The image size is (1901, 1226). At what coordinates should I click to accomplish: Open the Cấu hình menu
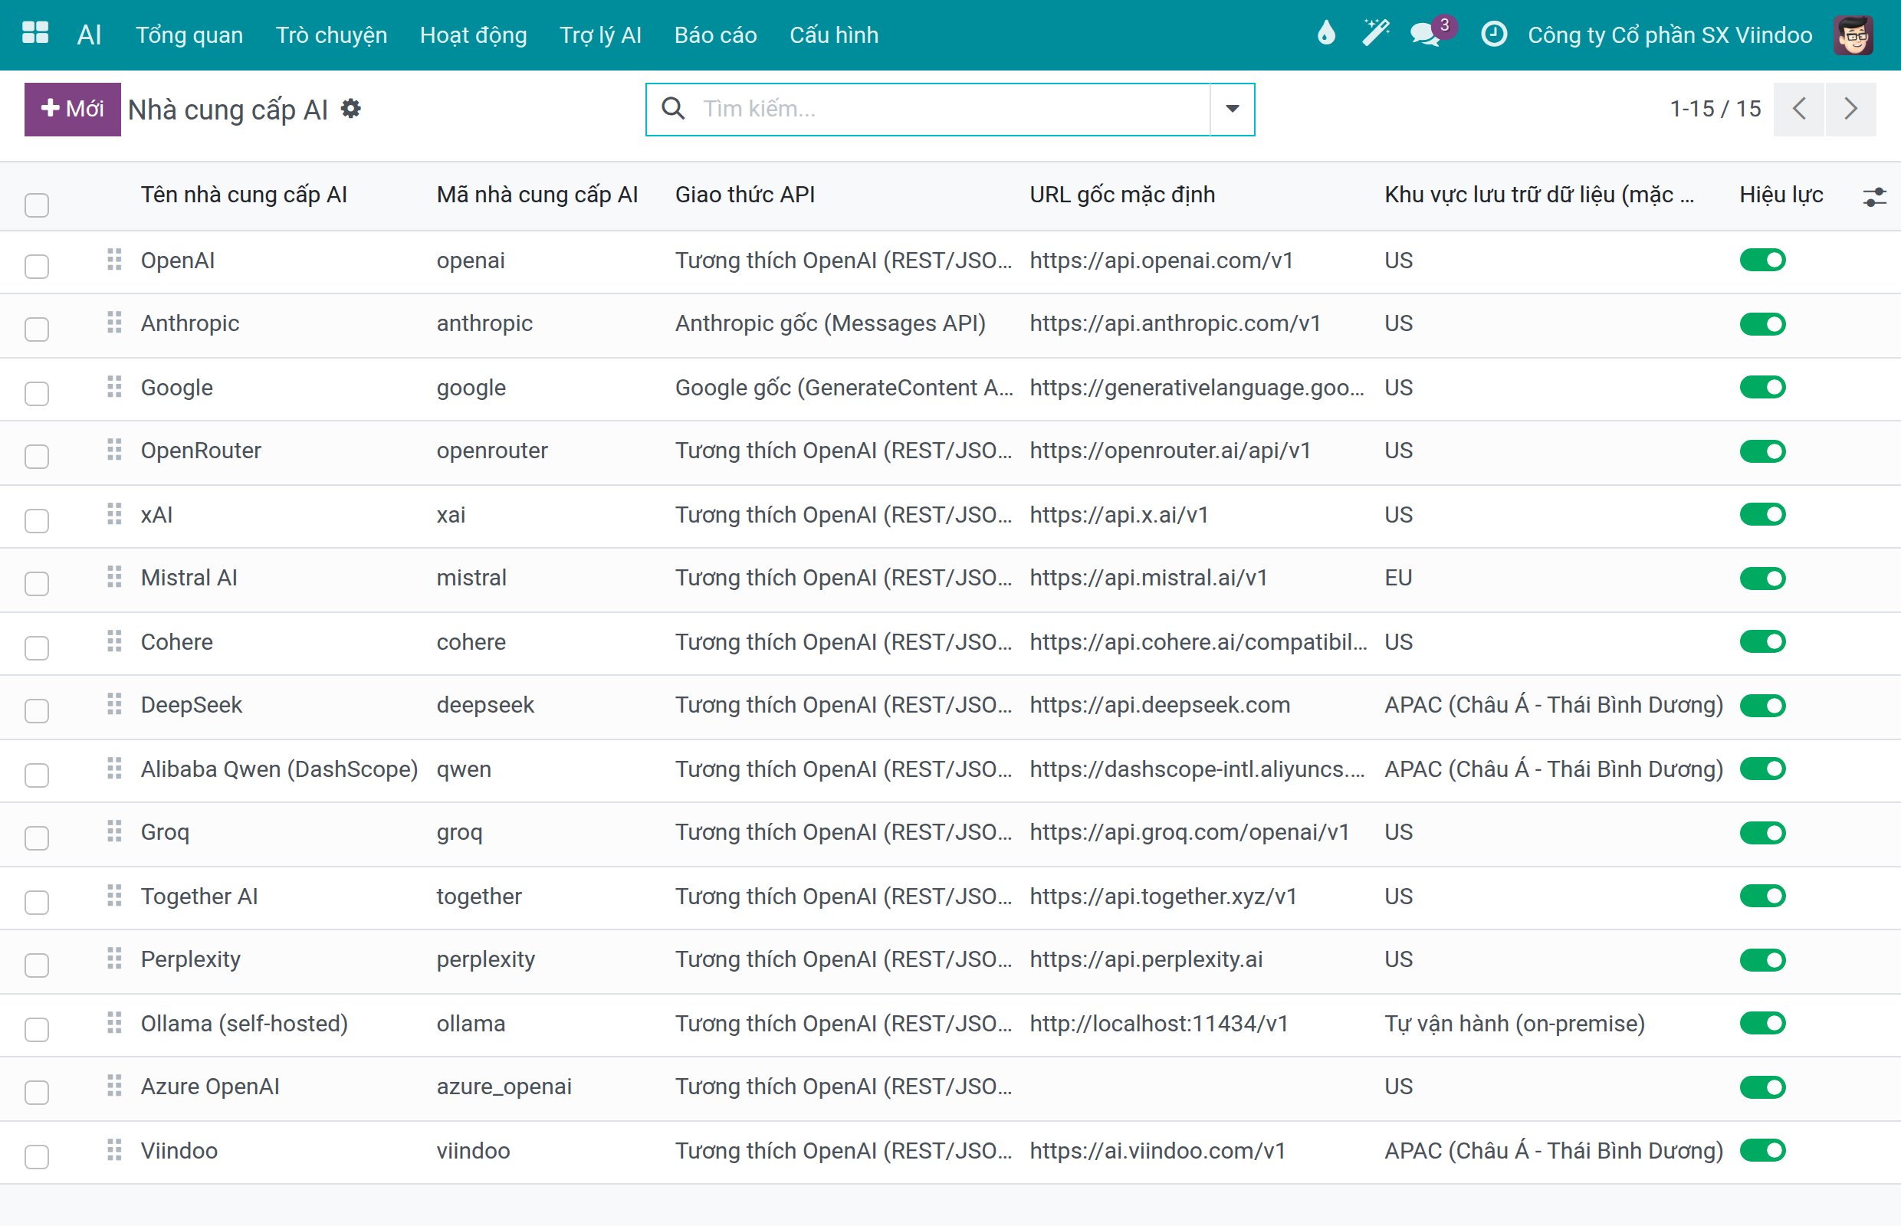(834, 35)
